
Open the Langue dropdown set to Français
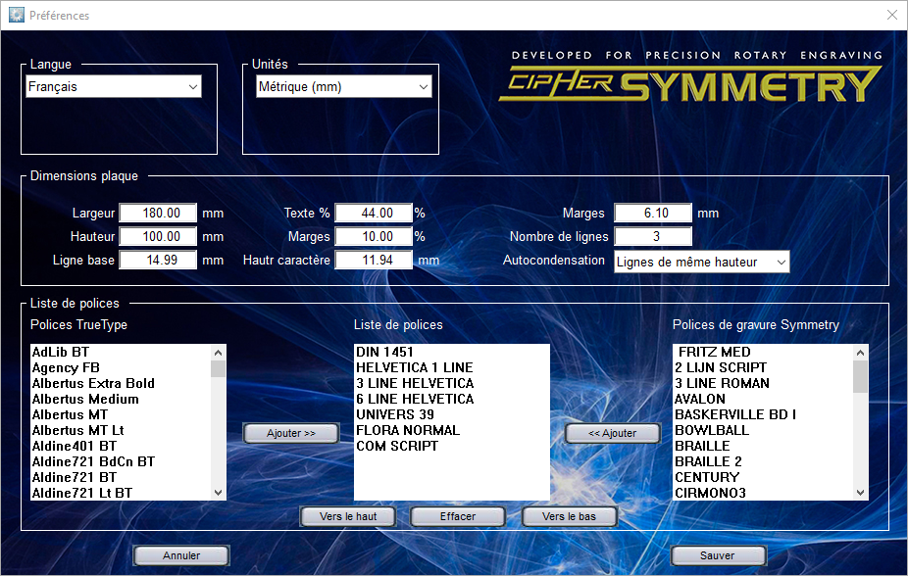(x=113, y=87)
